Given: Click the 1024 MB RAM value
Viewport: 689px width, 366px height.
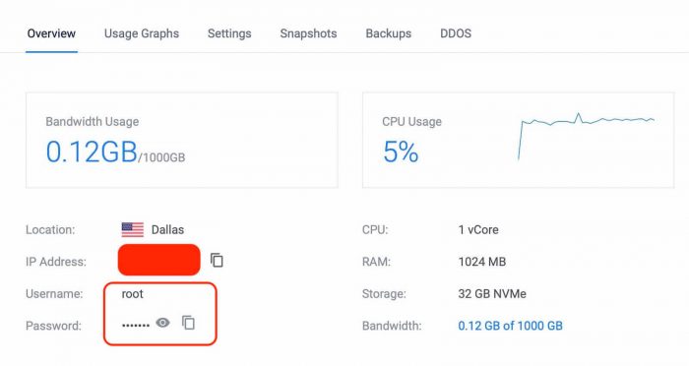Looking at the screenshot, I should click(482, 262).
